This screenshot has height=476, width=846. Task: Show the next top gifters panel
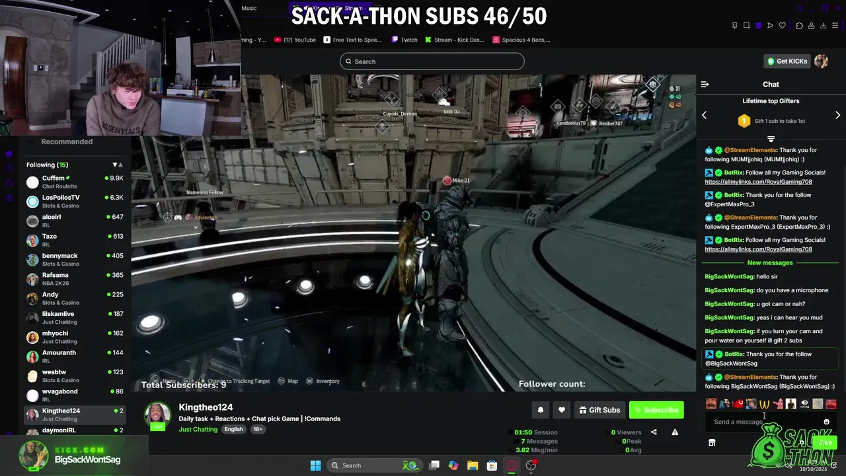pos(837,115)
